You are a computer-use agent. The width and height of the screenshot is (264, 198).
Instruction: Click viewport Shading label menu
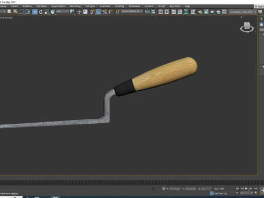(7, 18)
